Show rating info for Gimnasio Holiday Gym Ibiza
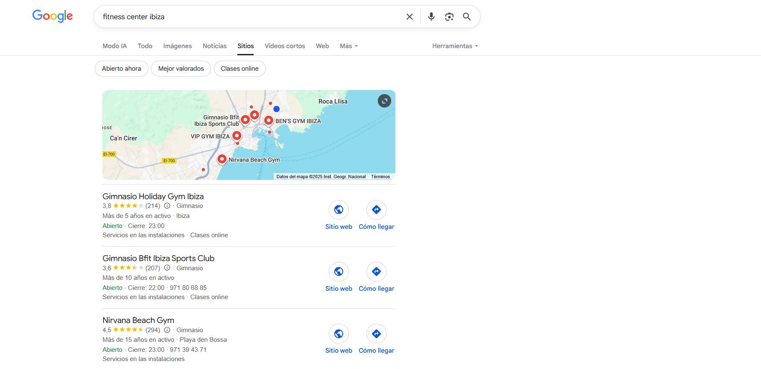 (167, 206)
